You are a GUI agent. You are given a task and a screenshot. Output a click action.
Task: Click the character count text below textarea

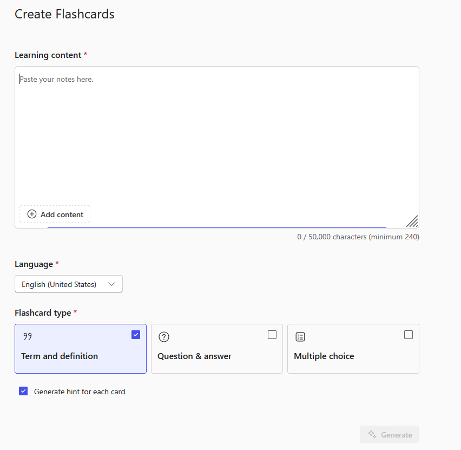click(x=358, y=237)
